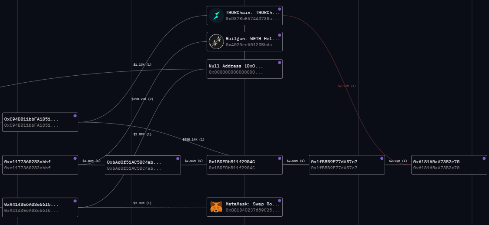Select the Null Address node label

236,66
